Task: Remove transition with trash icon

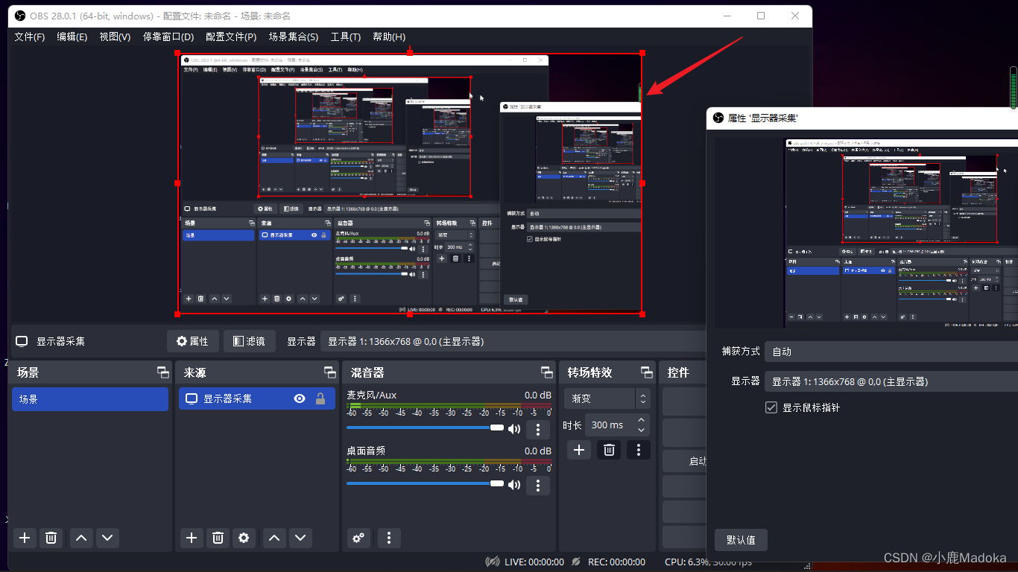Action: [609, 450]
